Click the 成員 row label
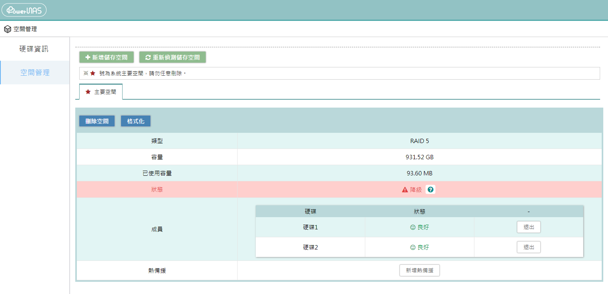The width and height of the screenshot is (608, 294). pyautogui.click(x=157, y=229)
